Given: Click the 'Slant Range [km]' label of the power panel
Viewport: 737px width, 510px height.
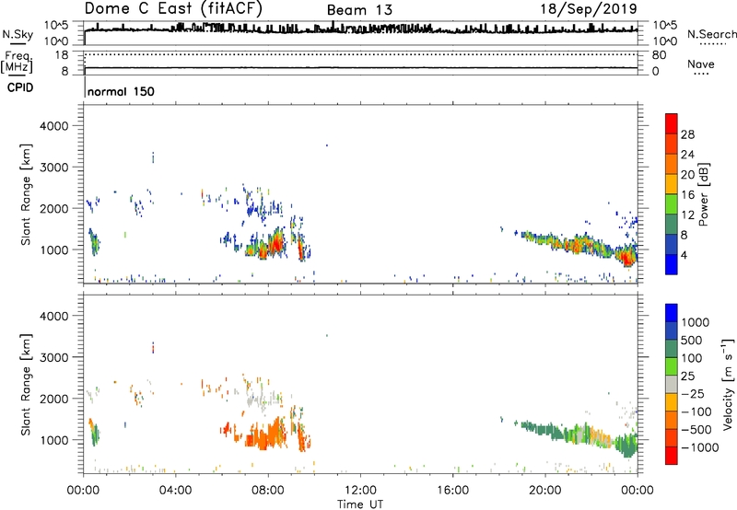Looking at the screenshot, I should point(26,194).
